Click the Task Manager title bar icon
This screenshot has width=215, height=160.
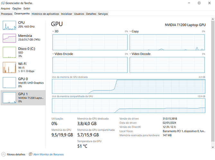(x=3, y=3)
